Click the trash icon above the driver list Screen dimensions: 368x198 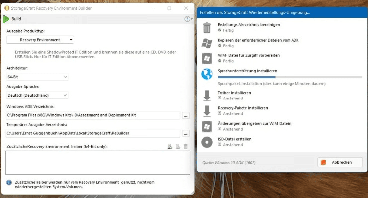tap(186, 147)
